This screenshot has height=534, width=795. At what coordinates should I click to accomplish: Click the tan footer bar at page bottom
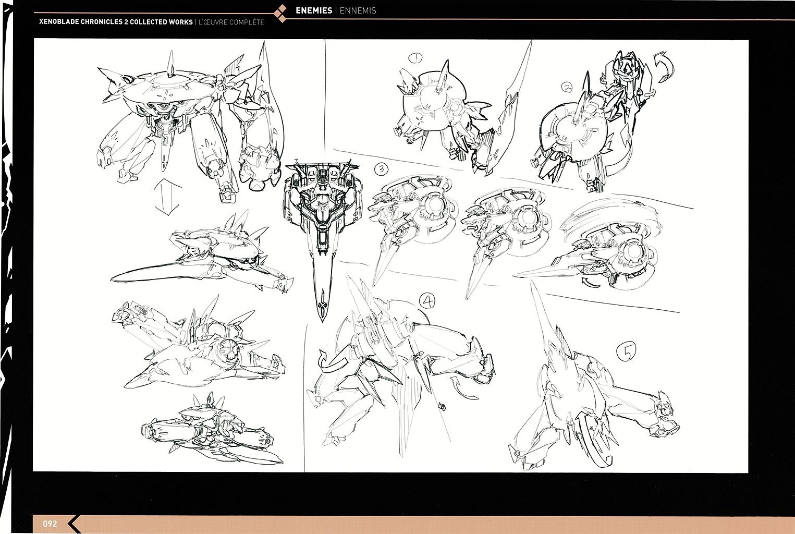click(417, 524)
